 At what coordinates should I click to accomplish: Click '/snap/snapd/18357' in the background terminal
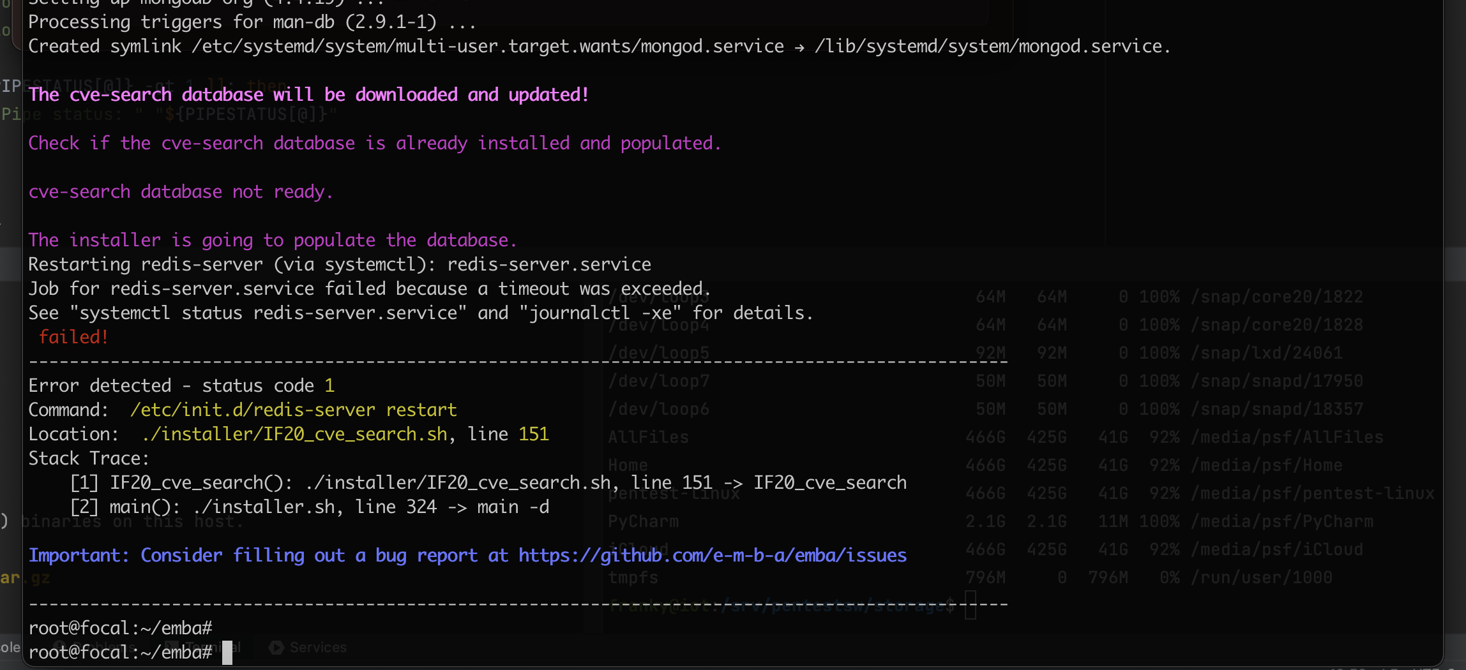point(1277,409)
